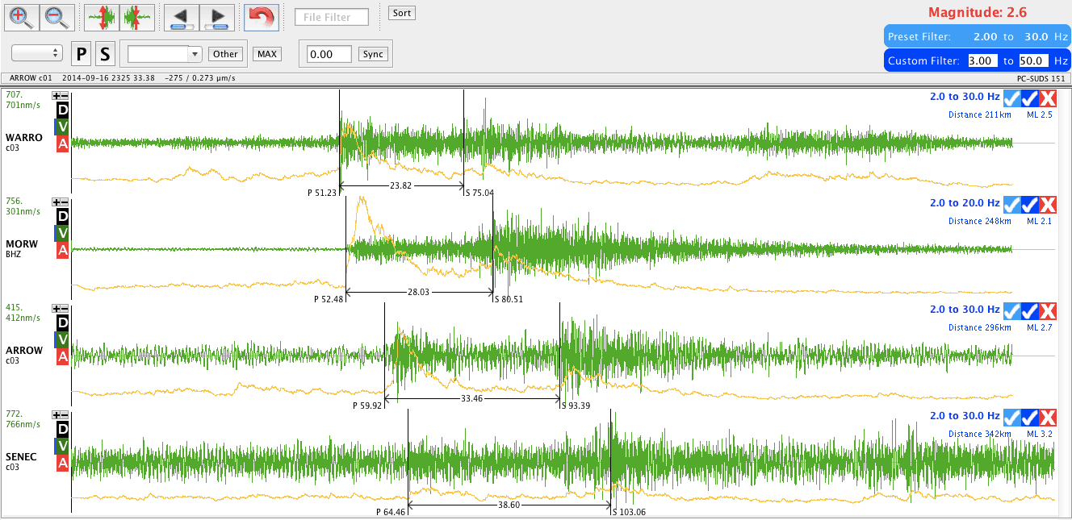This screenshot has height=520, width=1072.
Task: Click the plus gain button on MORW trace
Action: coord(56,202)
